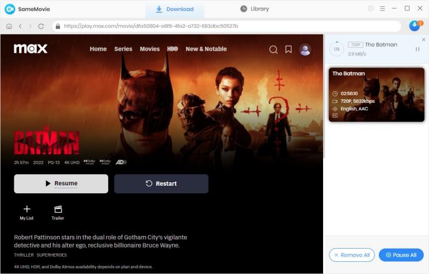Switch to the Library tab
The width and height of the screenshot is (429, 274).
pyautogui.click(x=255, y=9)
